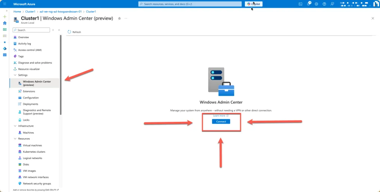Collapse the resource menu with double chevron
Viewport: 380px width, 192px height.
(59, 30)
